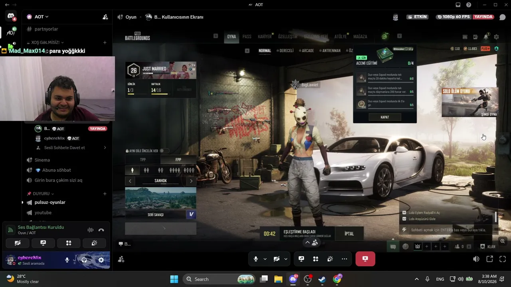
Task: Disconnect from voice with the hang-up icon
Action: tap(101, 230)
